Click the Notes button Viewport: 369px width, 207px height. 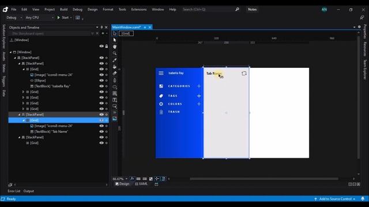(252, 9)
